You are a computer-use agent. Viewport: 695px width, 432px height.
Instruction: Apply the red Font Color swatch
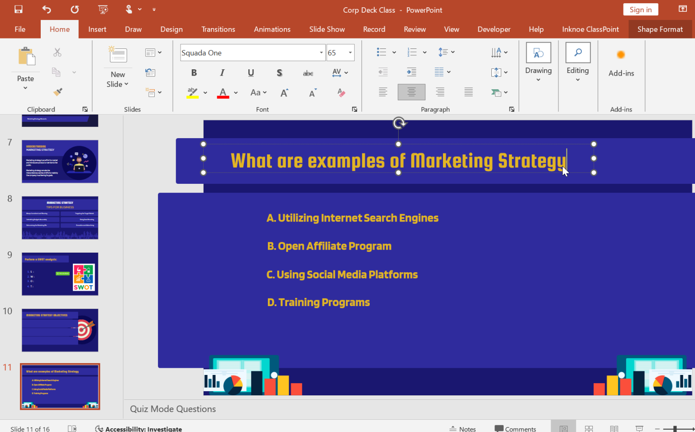(x=223, y=92)
